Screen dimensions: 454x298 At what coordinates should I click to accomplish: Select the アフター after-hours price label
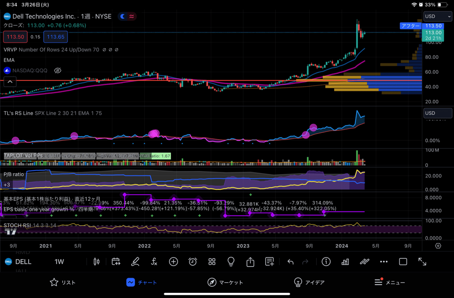[x=411, y=26]
